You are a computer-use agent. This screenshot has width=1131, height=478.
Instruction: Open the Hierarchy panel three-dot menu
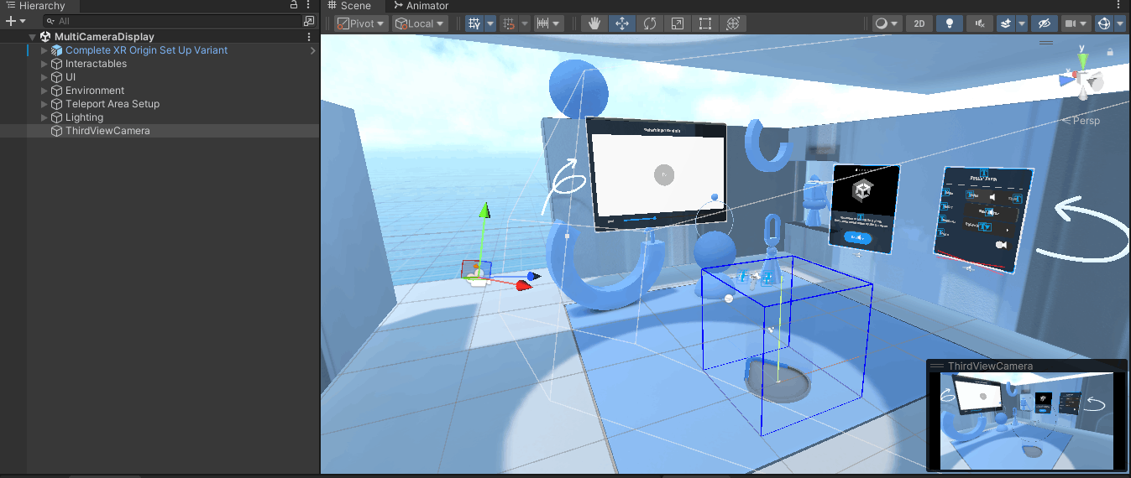point(308,5)
